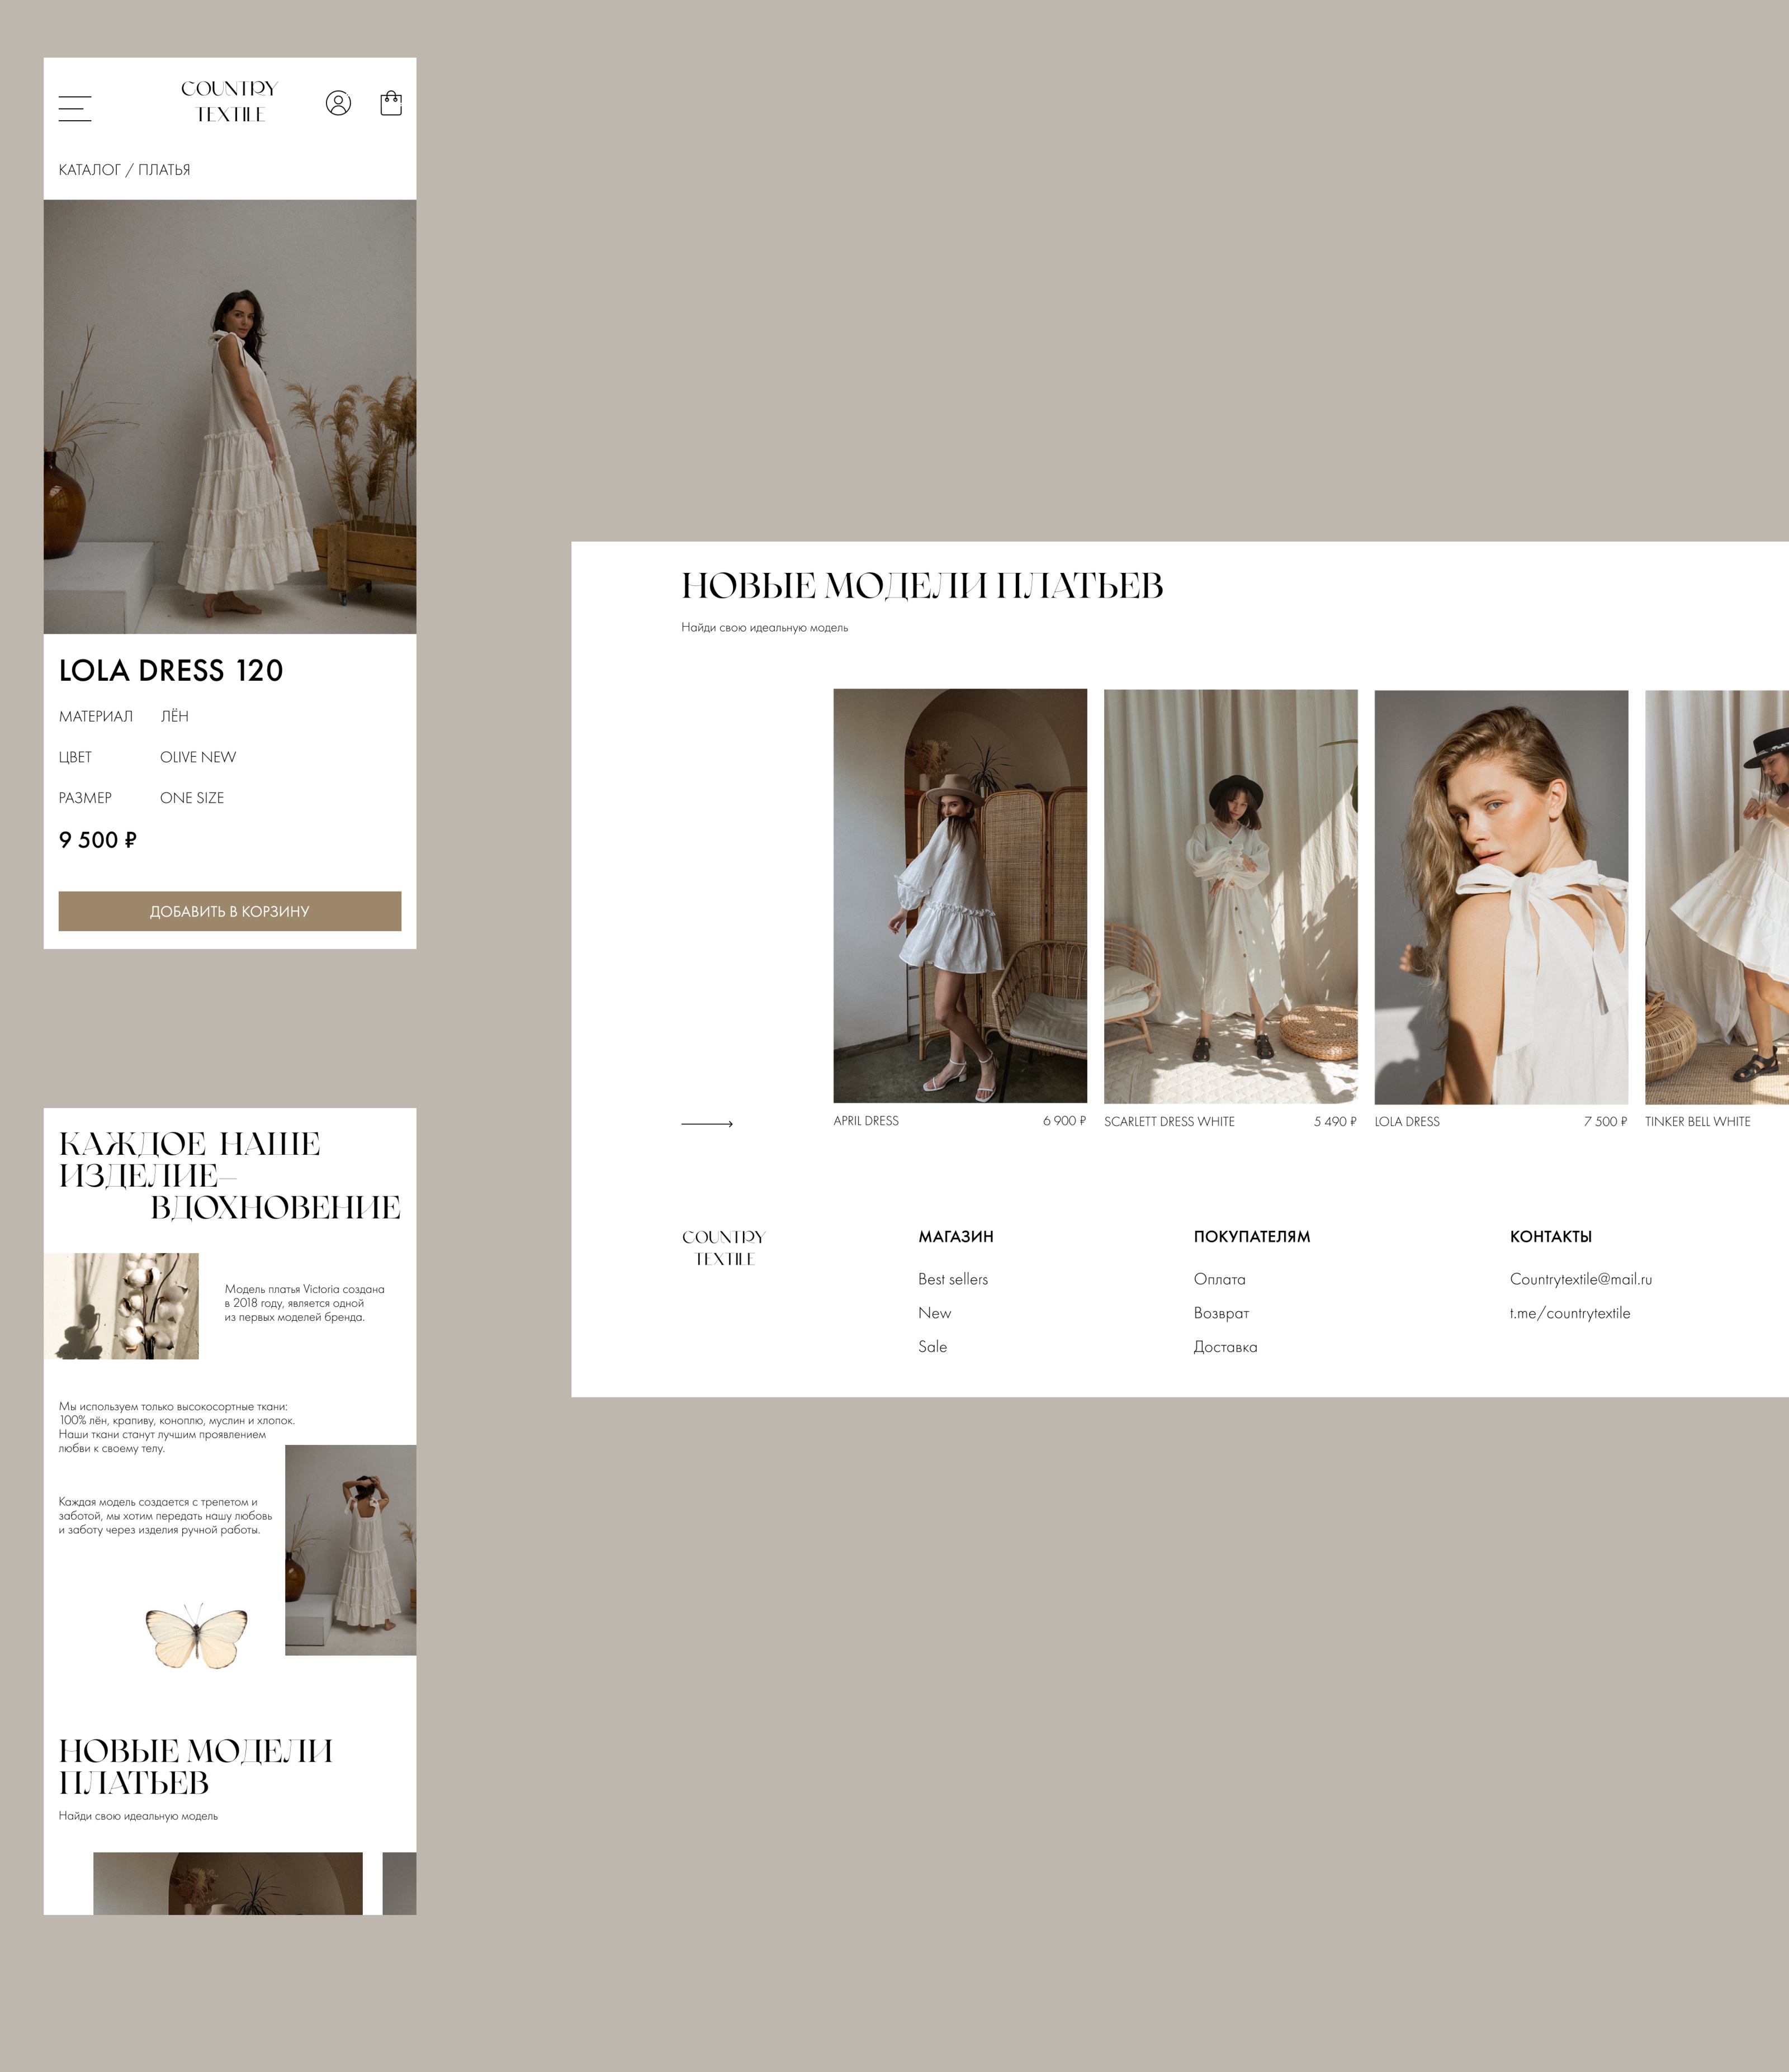This screenshot has height=2072, width=1789.
Task: Open the Оплата link for buyers
Action: (x=1219, y=1279)
